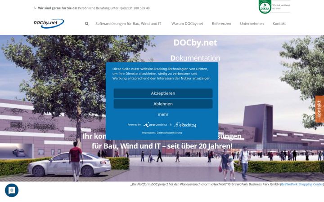Viewport: 324px width, 202px height.
Task: Click the search magnifier icon in navigation
Action: pyautogui.click(x=87, y=24)
